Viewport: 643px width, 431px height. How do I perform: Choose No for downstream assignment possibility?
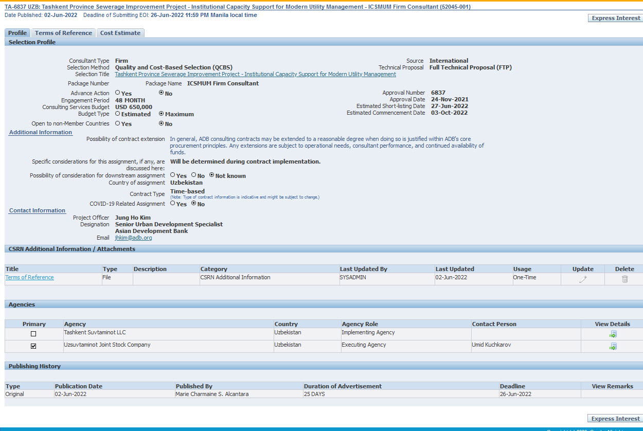[194, 175]
